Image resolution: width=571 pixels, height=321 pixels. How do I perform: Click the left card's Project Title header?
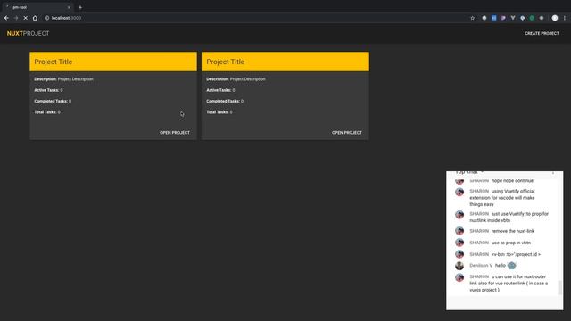(113, 62)
